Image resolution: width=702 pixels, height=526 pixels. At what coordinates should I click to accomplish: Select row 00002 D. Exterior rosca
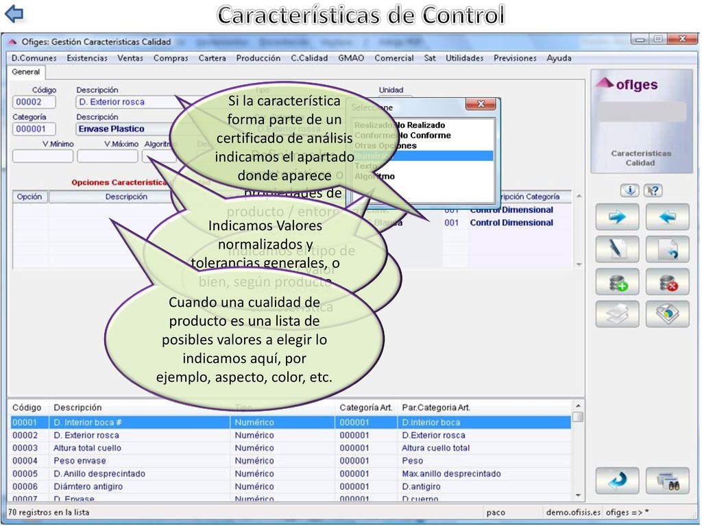tap(291, 435)
